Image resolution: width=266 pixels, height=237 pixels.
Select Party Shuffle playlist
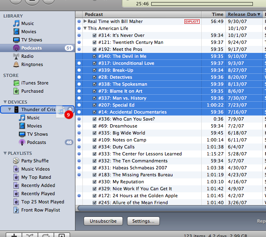click(37, 161)
